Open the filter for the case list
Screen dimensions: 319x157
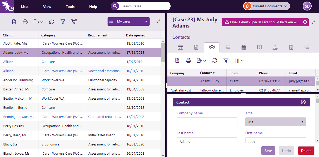point(63,22)
